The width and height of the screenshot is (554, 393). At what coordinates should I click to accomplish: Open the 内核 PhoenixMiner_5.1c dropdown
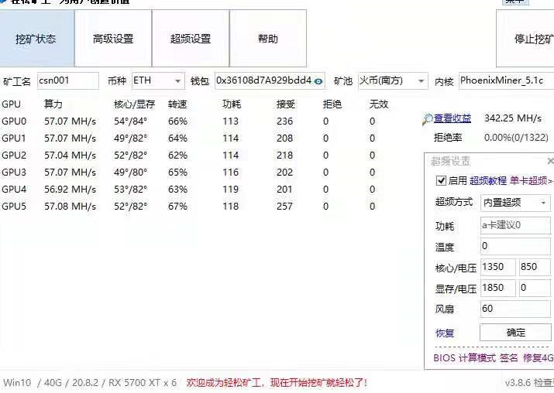tap(506, 80)
